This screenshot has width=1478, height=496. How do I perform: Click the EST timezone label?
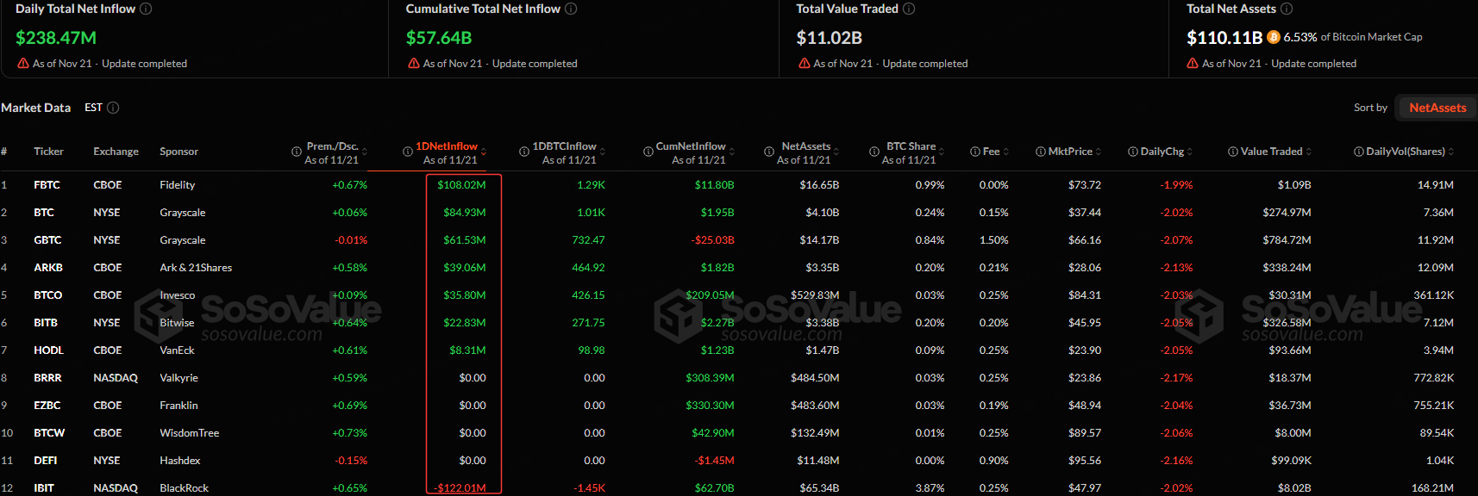(x=93, y=108)
